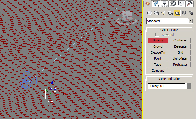Click the Delegate helper button
Screen dimensions: 196x119
pyautogui.click(x=180, y=46)
